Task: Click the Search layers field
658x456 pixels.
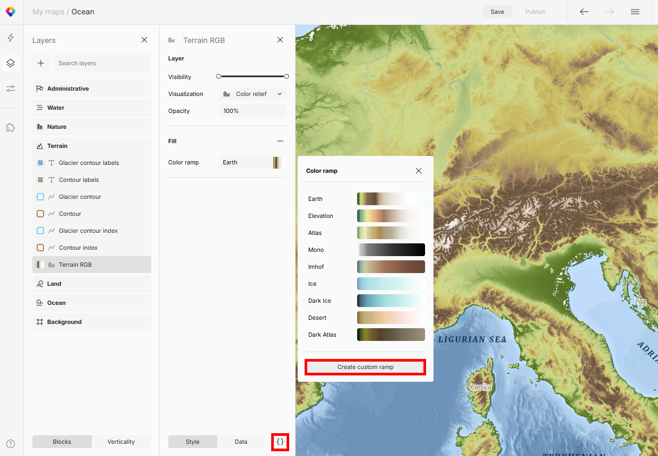Action: tap(102, 63)
